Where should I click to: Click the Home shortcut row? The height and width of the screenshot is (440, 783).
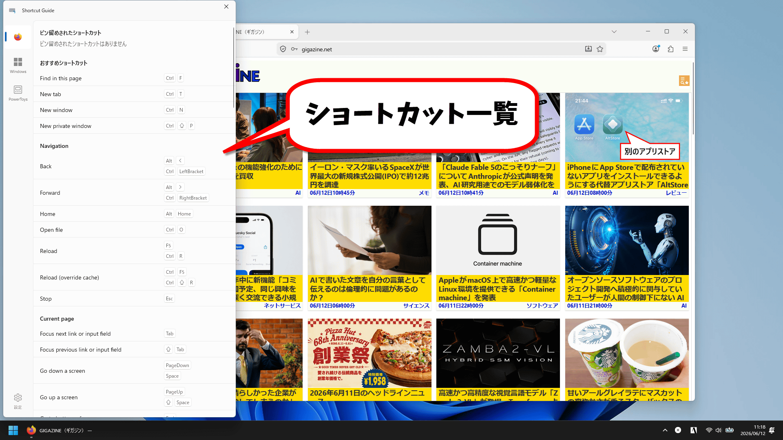pyautogui.click(x=134, y=214)
